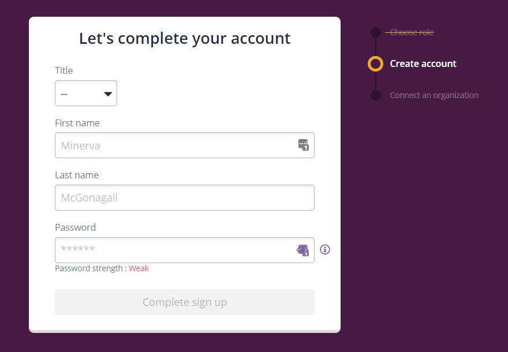508x352 pixels.
Task: Click the password manager icon in First name field
Action: (303, 145)
